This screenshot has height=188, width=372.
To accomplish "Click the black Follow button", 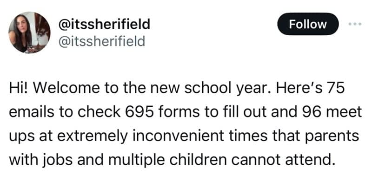I will (308, 24).
